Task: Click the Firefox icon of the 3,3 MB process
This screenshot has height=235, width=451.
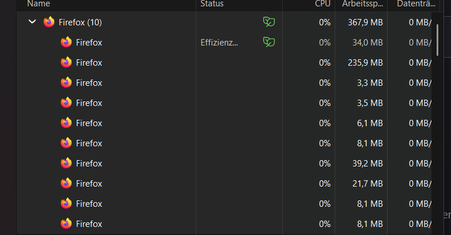Action: coord(66,82)
